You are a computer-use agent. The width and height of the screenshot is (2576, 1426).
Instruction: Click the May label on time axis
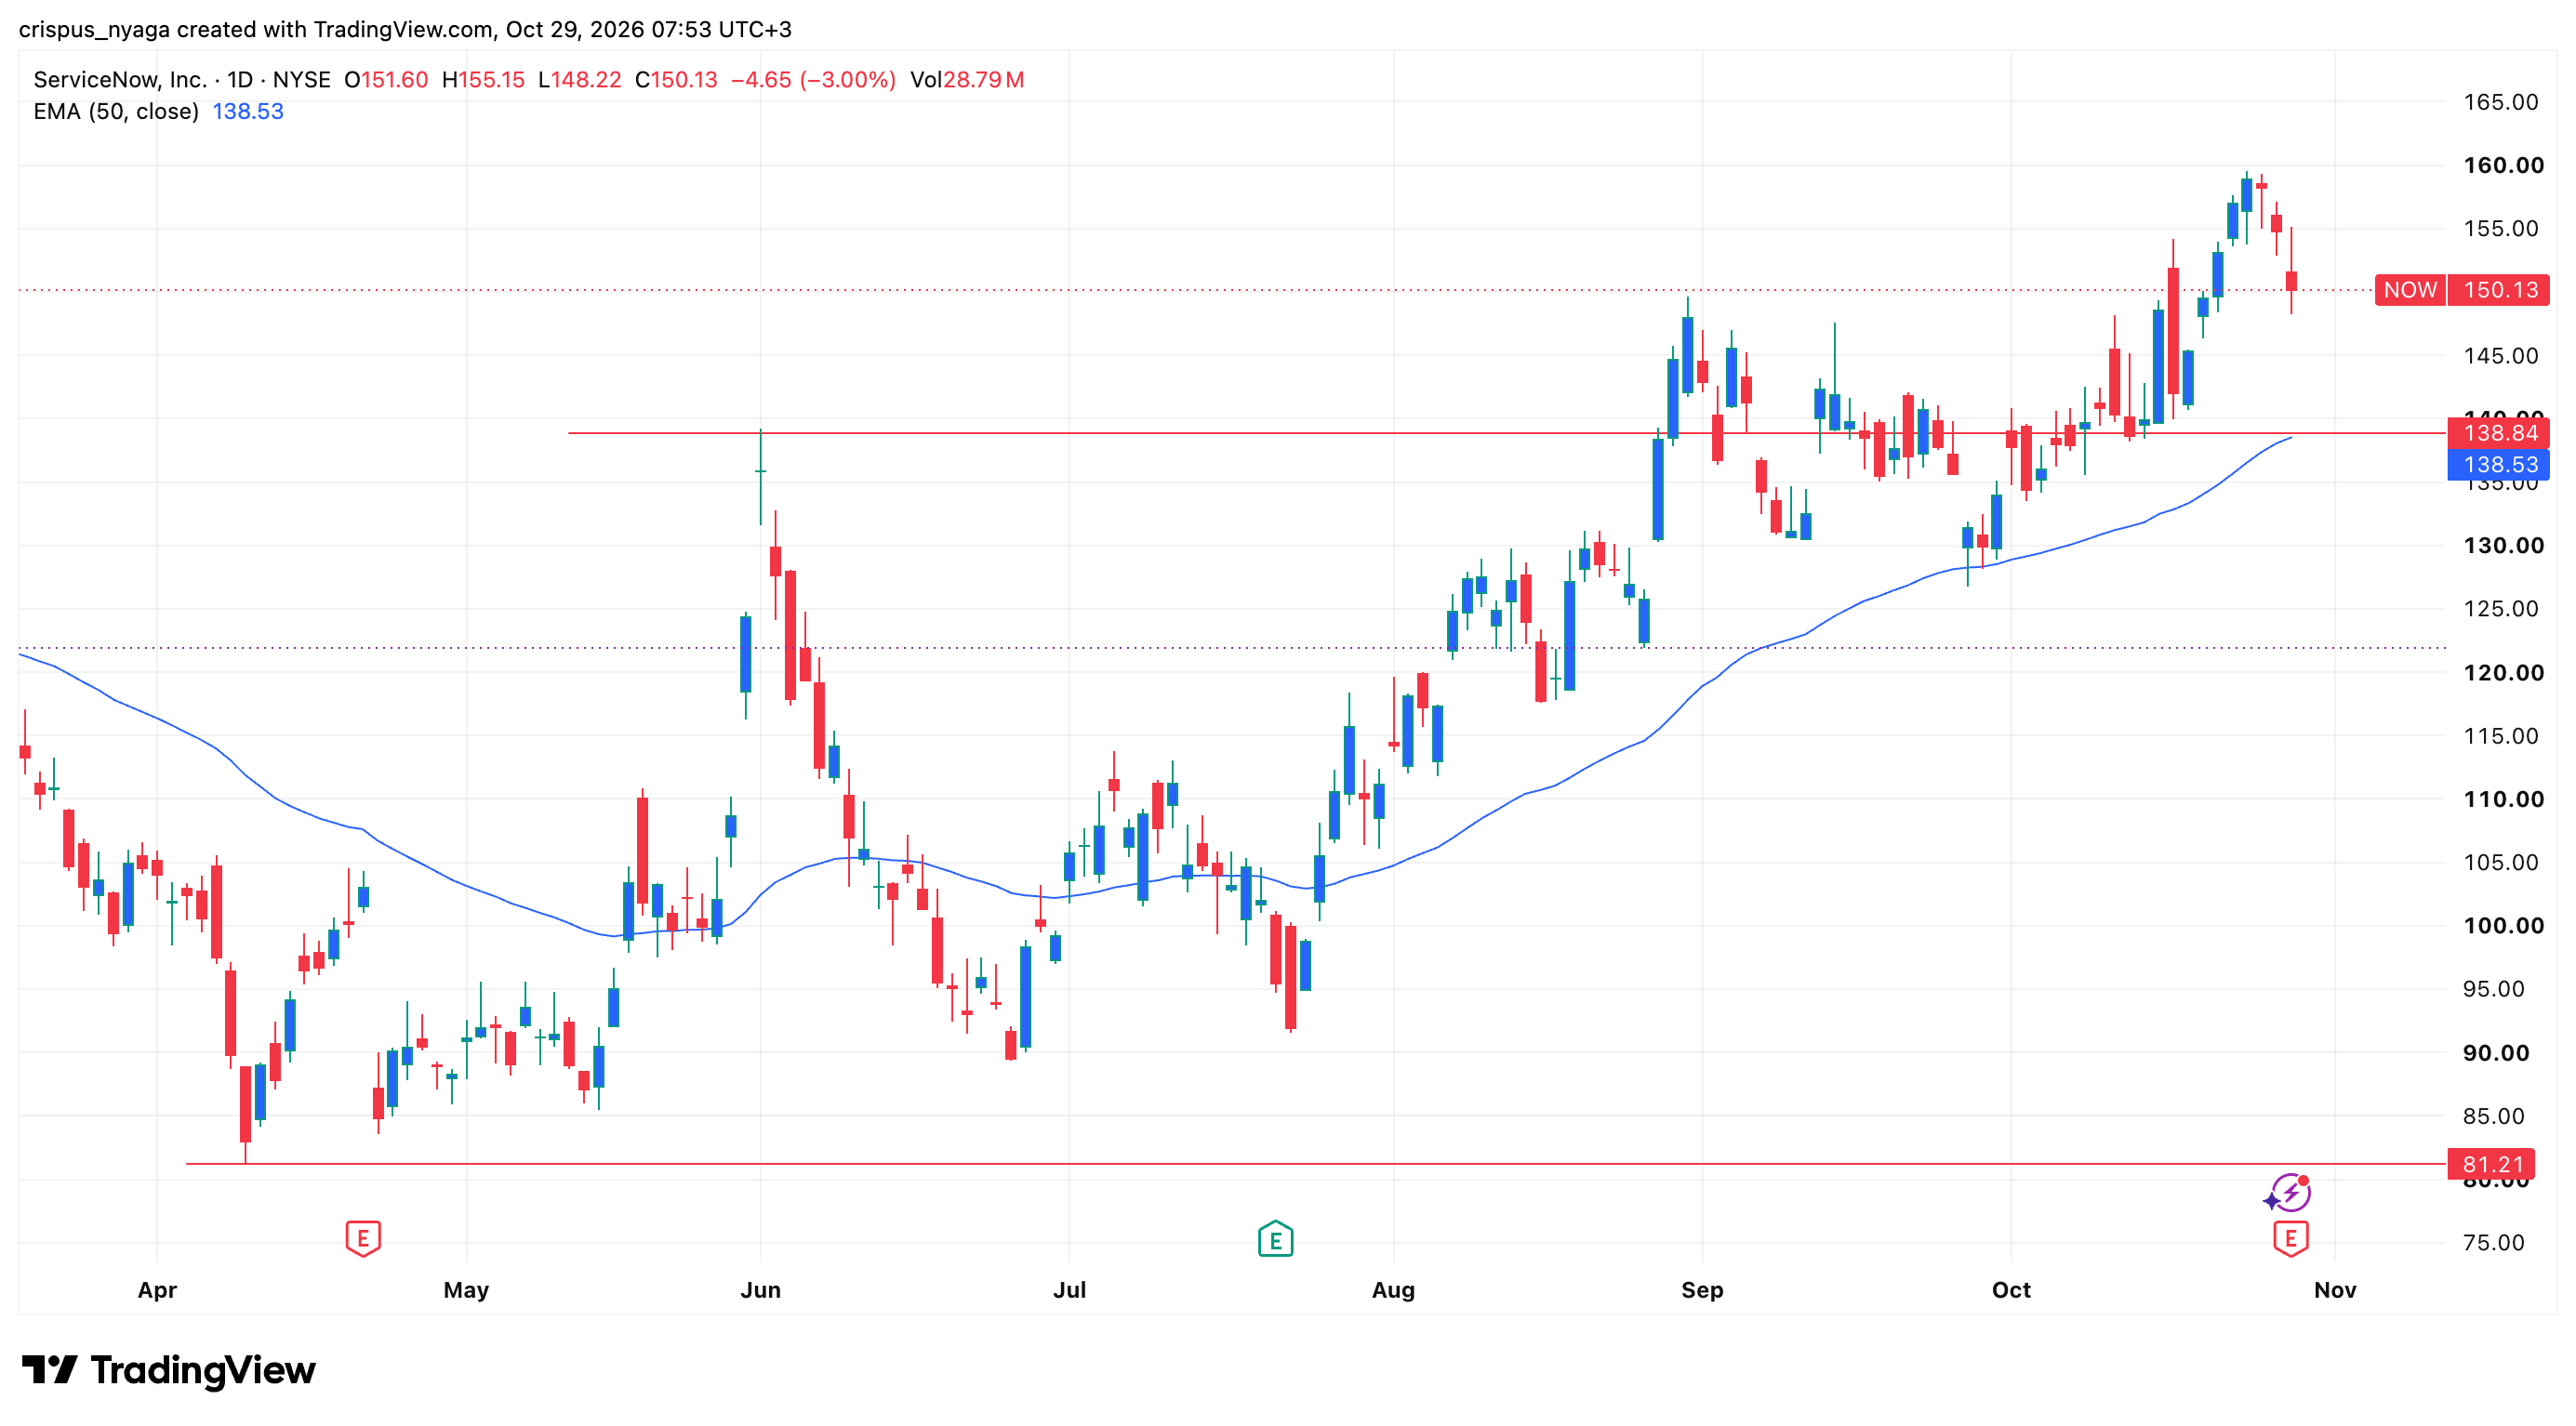(466, 1290)
